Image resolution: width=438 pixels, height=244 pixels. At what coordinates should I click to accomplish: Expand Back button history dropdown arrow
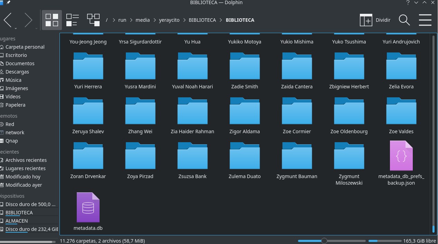(x=16, y=28)
